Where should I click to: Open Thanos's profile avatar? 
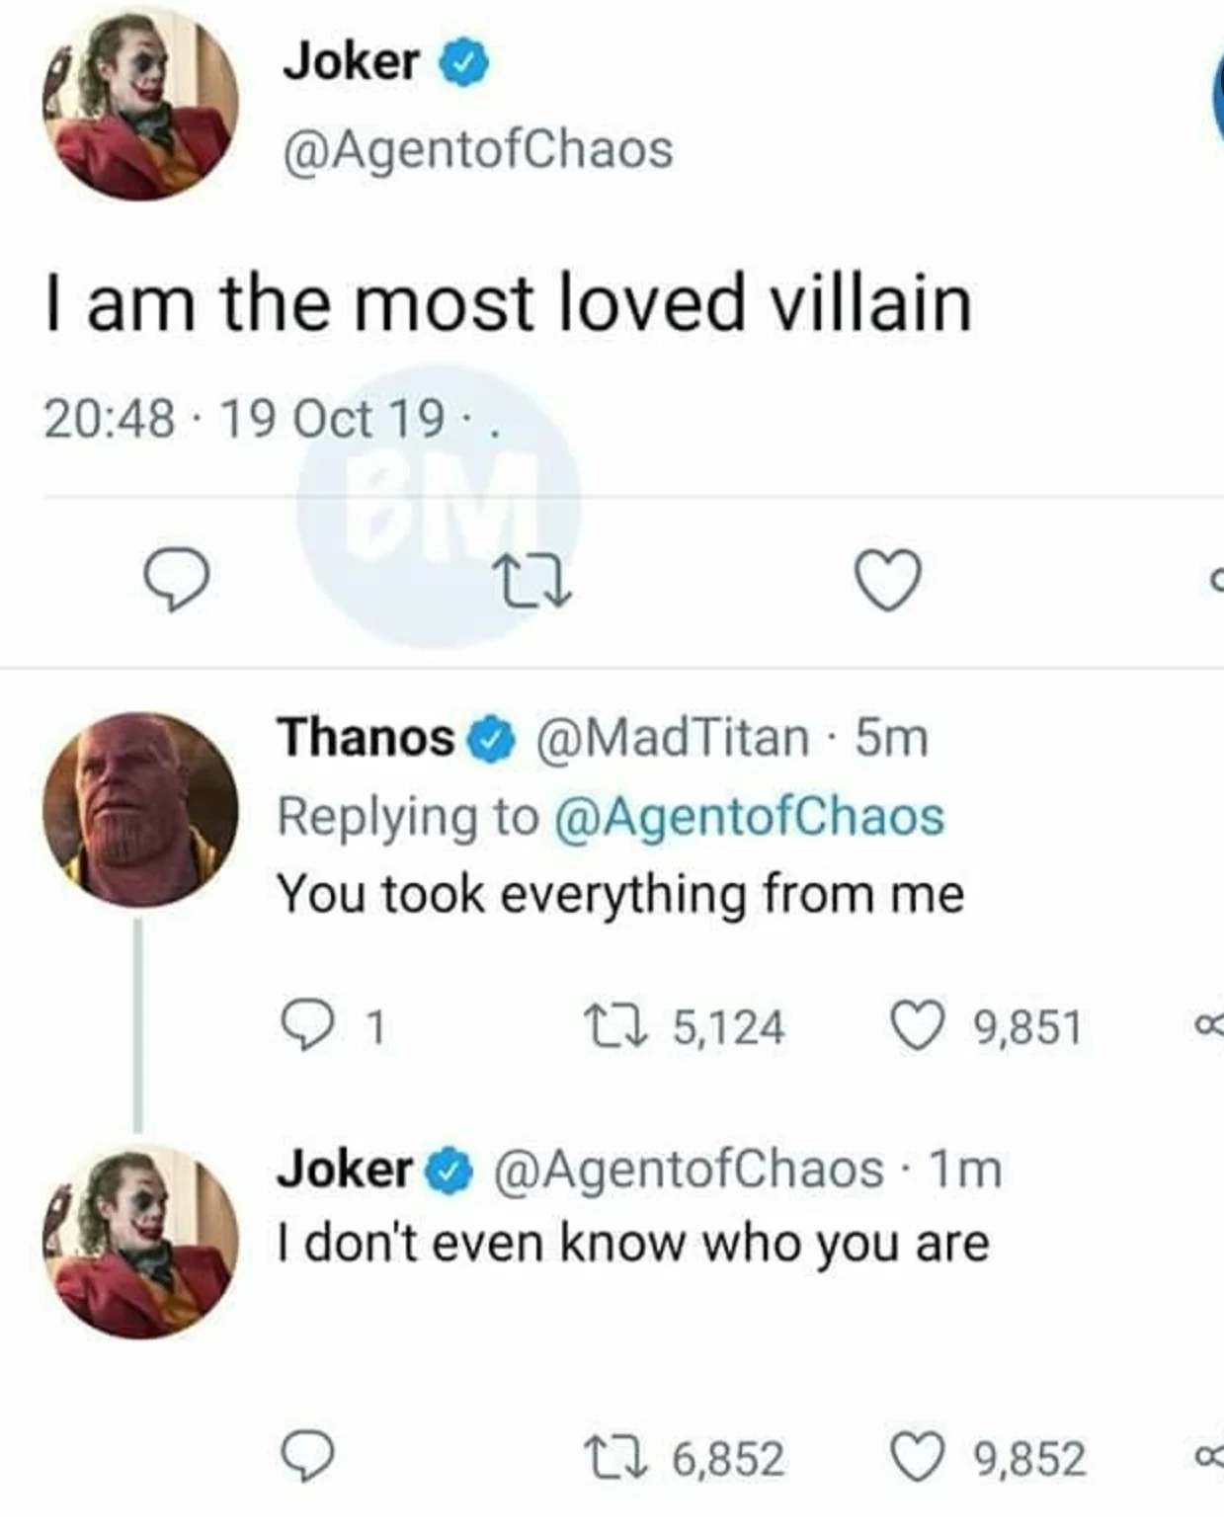click(140, 809)
